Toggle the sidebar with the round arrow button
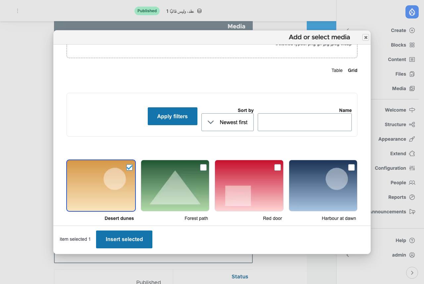Viewport: 424px width, 284px height. tap(412, 273)
